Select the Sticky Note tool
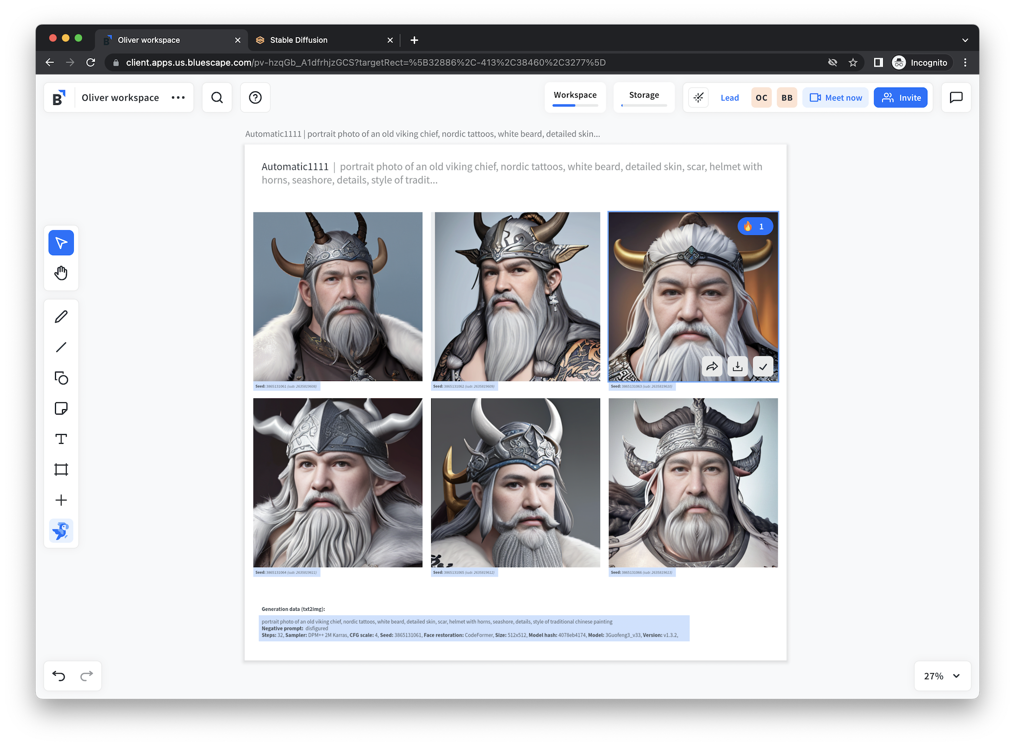1015x746 pixels. [61, 409]
